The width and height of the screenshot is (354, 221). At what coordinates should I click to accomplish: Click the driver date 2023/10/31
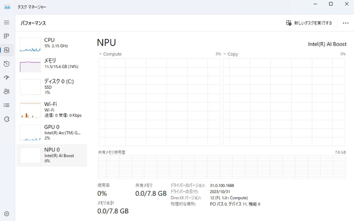pyautogui.click(x=220, y=192)
